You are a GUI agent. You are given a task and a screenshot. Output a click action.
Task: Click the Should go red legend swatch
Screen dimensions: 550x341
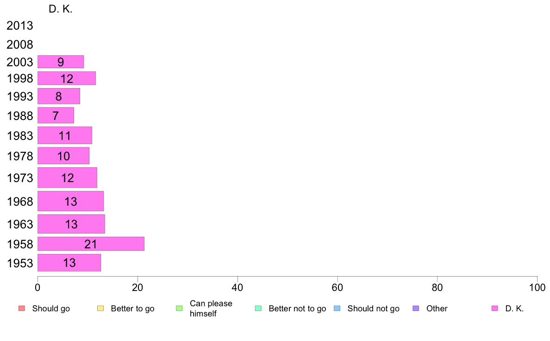[22, 309]
